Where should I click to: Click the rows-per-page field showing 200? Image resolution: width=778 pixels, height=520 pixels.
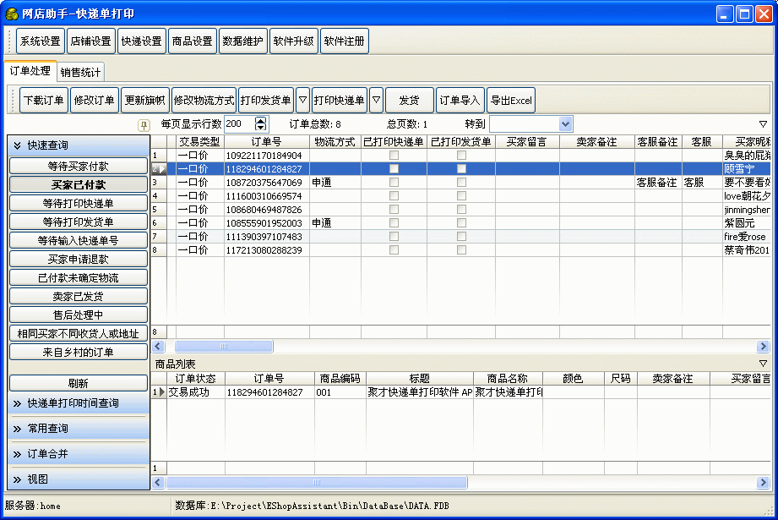240,123
